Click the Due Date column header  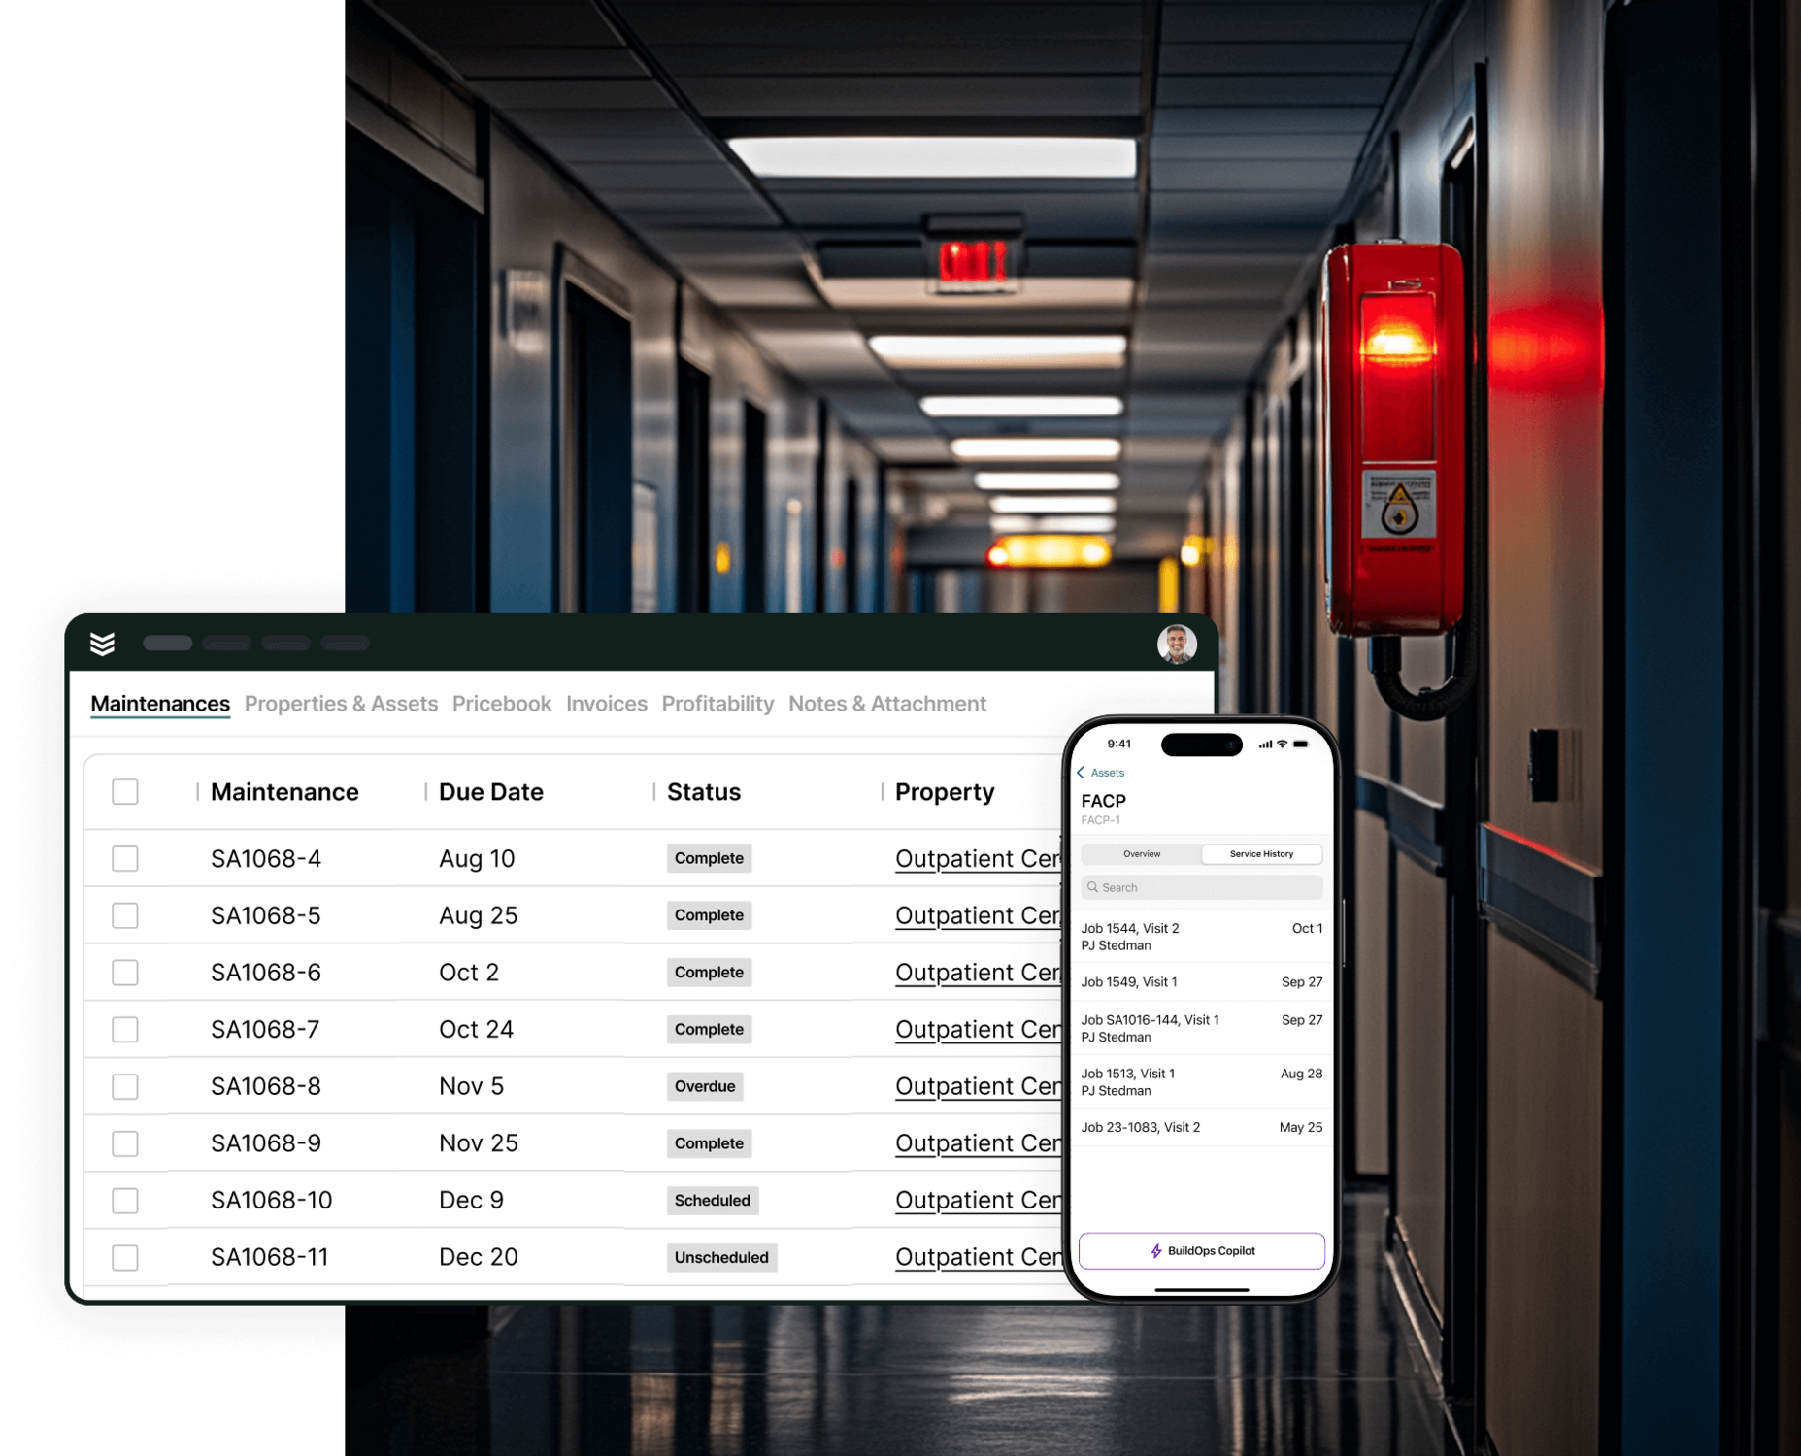(490, 792)
